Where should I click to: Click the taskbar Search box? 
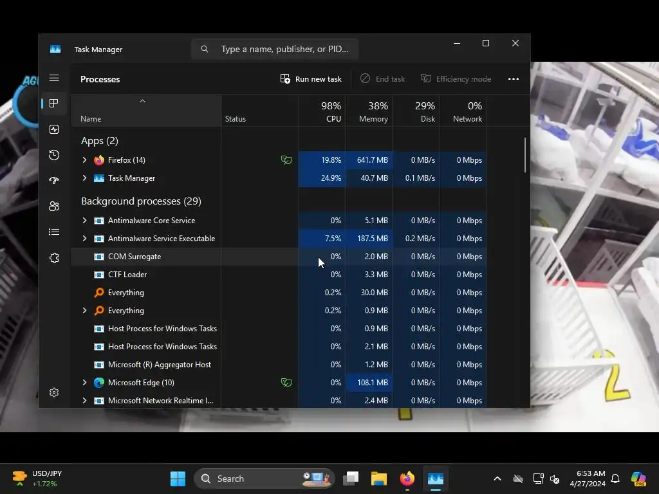coord(264,479)
